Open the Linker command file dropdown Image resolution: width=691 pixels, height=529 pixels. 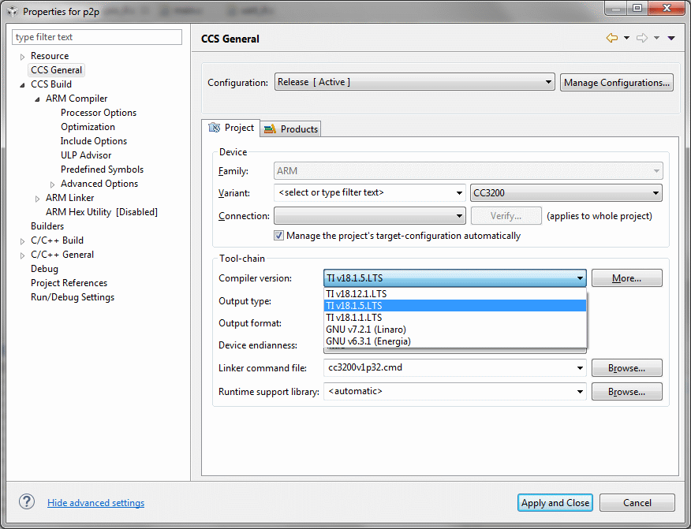click(x=580, y=368)
